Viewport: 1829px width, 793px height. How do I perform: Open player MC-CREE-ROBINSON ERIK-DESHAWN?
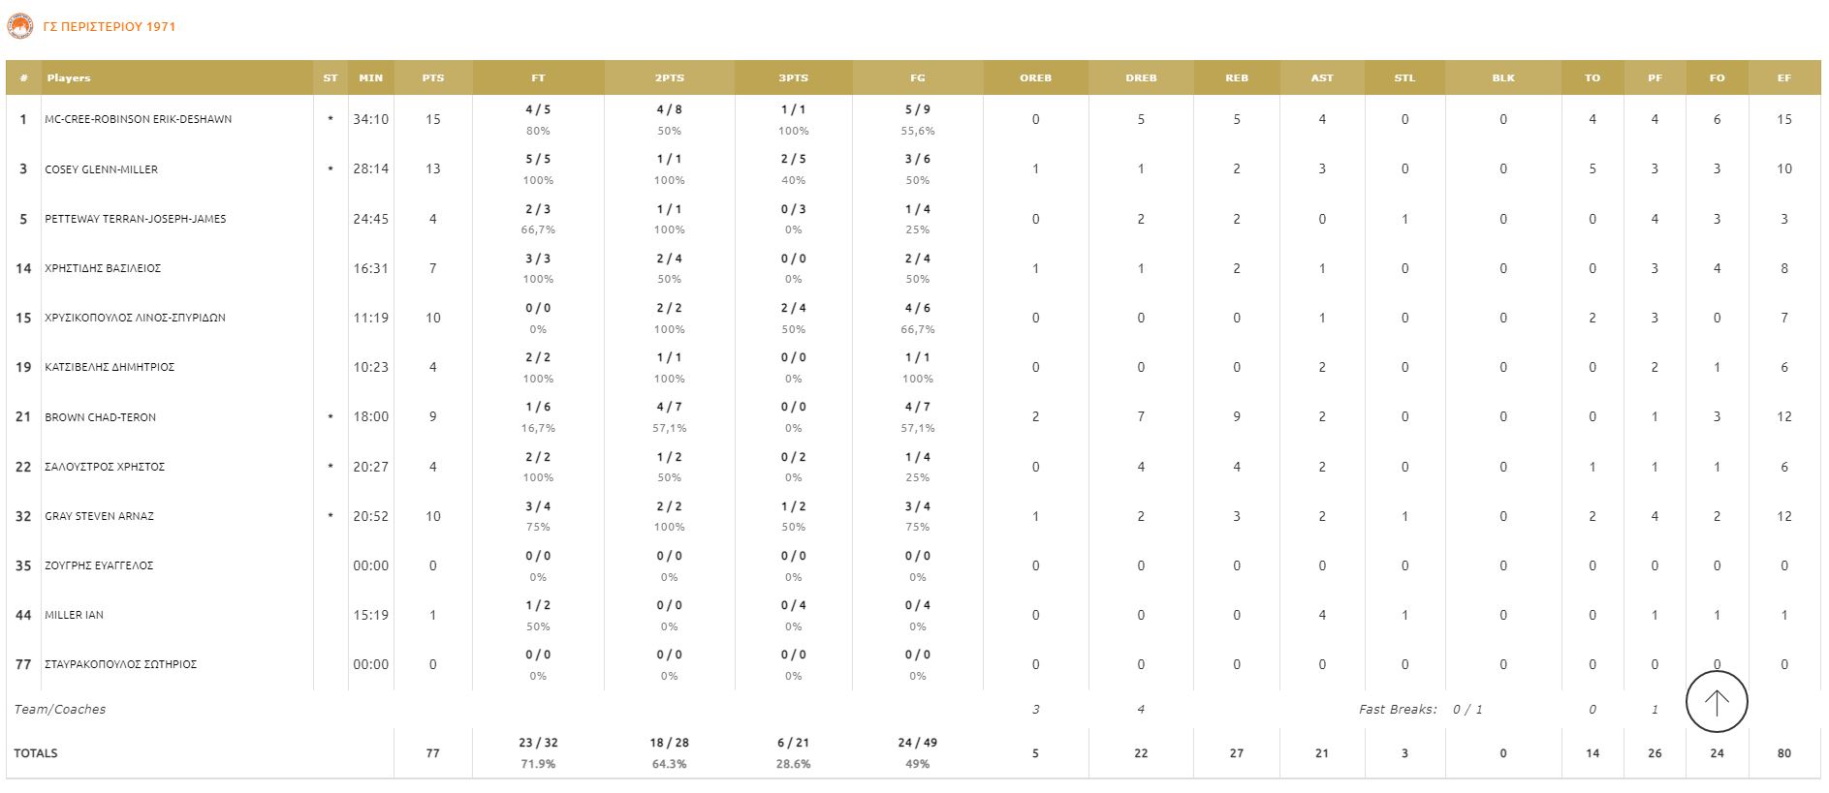[138, 120]
